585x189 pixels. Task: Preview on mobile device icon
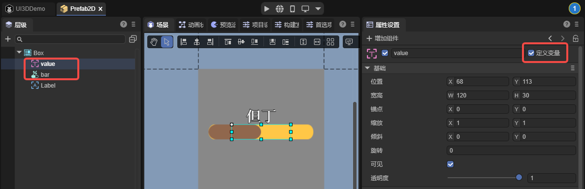click(x=292, y=8)
